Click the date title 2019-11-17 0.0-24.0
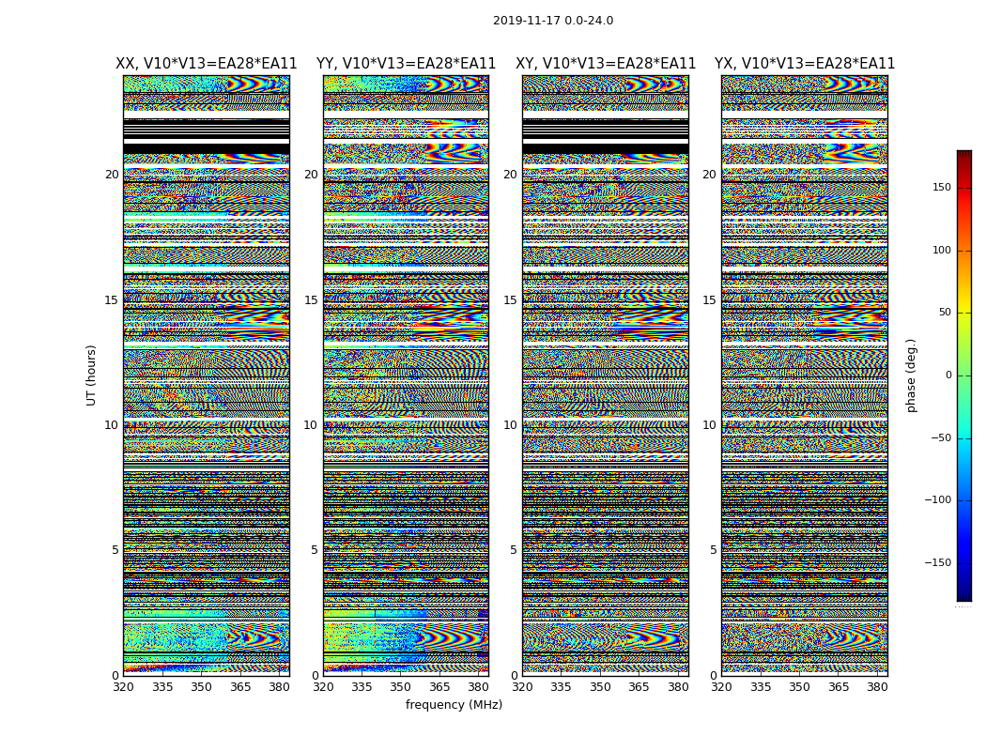 coord(552,21)
